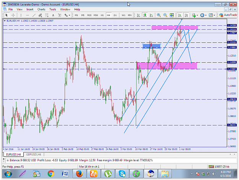This screenshot has height=180, width=239.
Task: Click the Balance account line
Action: pos(81,160)
